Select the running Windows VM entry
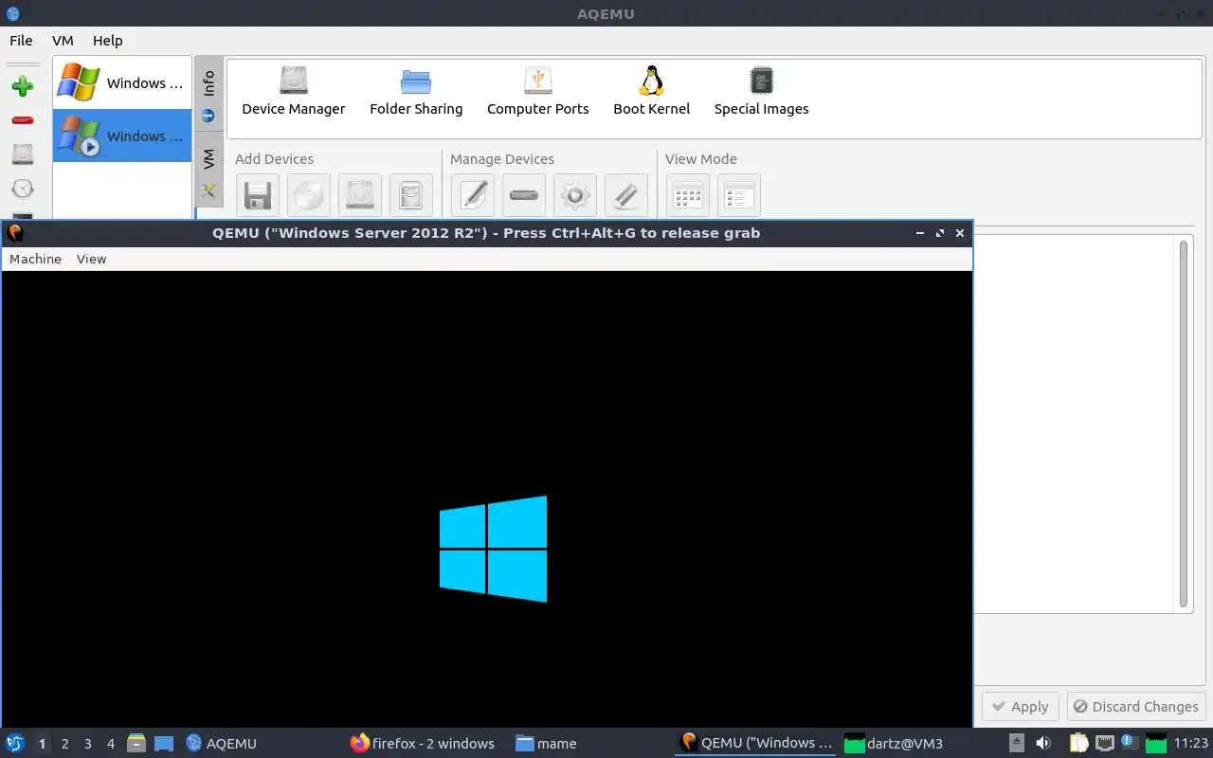This screenshot has height=758, width=1213. (122, 135)
